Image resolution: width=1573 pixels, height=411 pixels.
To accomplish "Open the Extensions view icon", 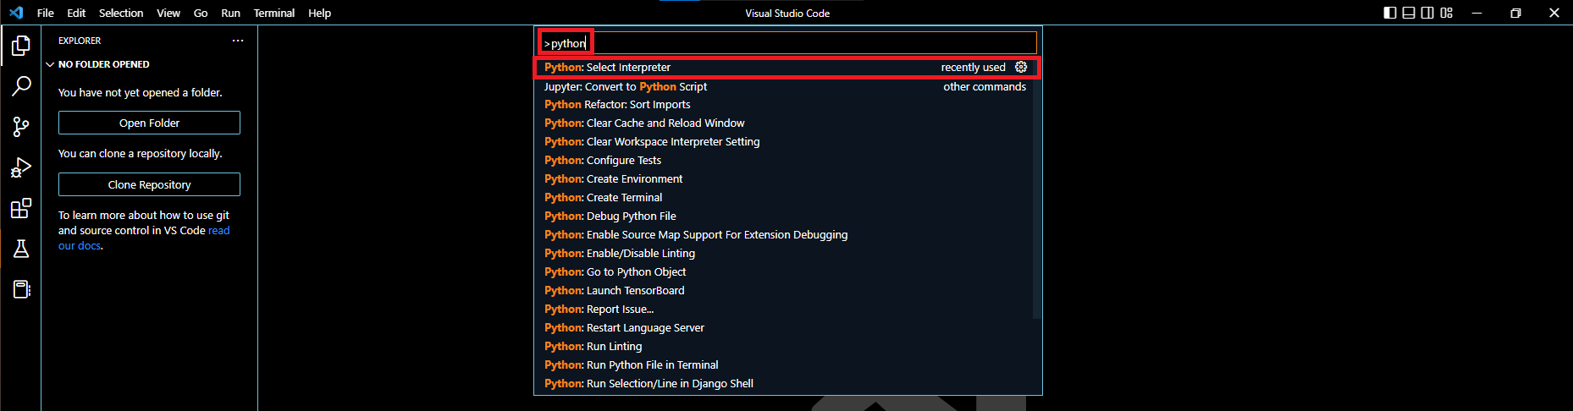I will pyautogui.click(x=21, y=208).
